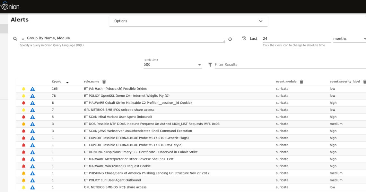This screenshot has width=366, height=192.
Task: Open the Fetch Limit dropdown
Action: 172,65
